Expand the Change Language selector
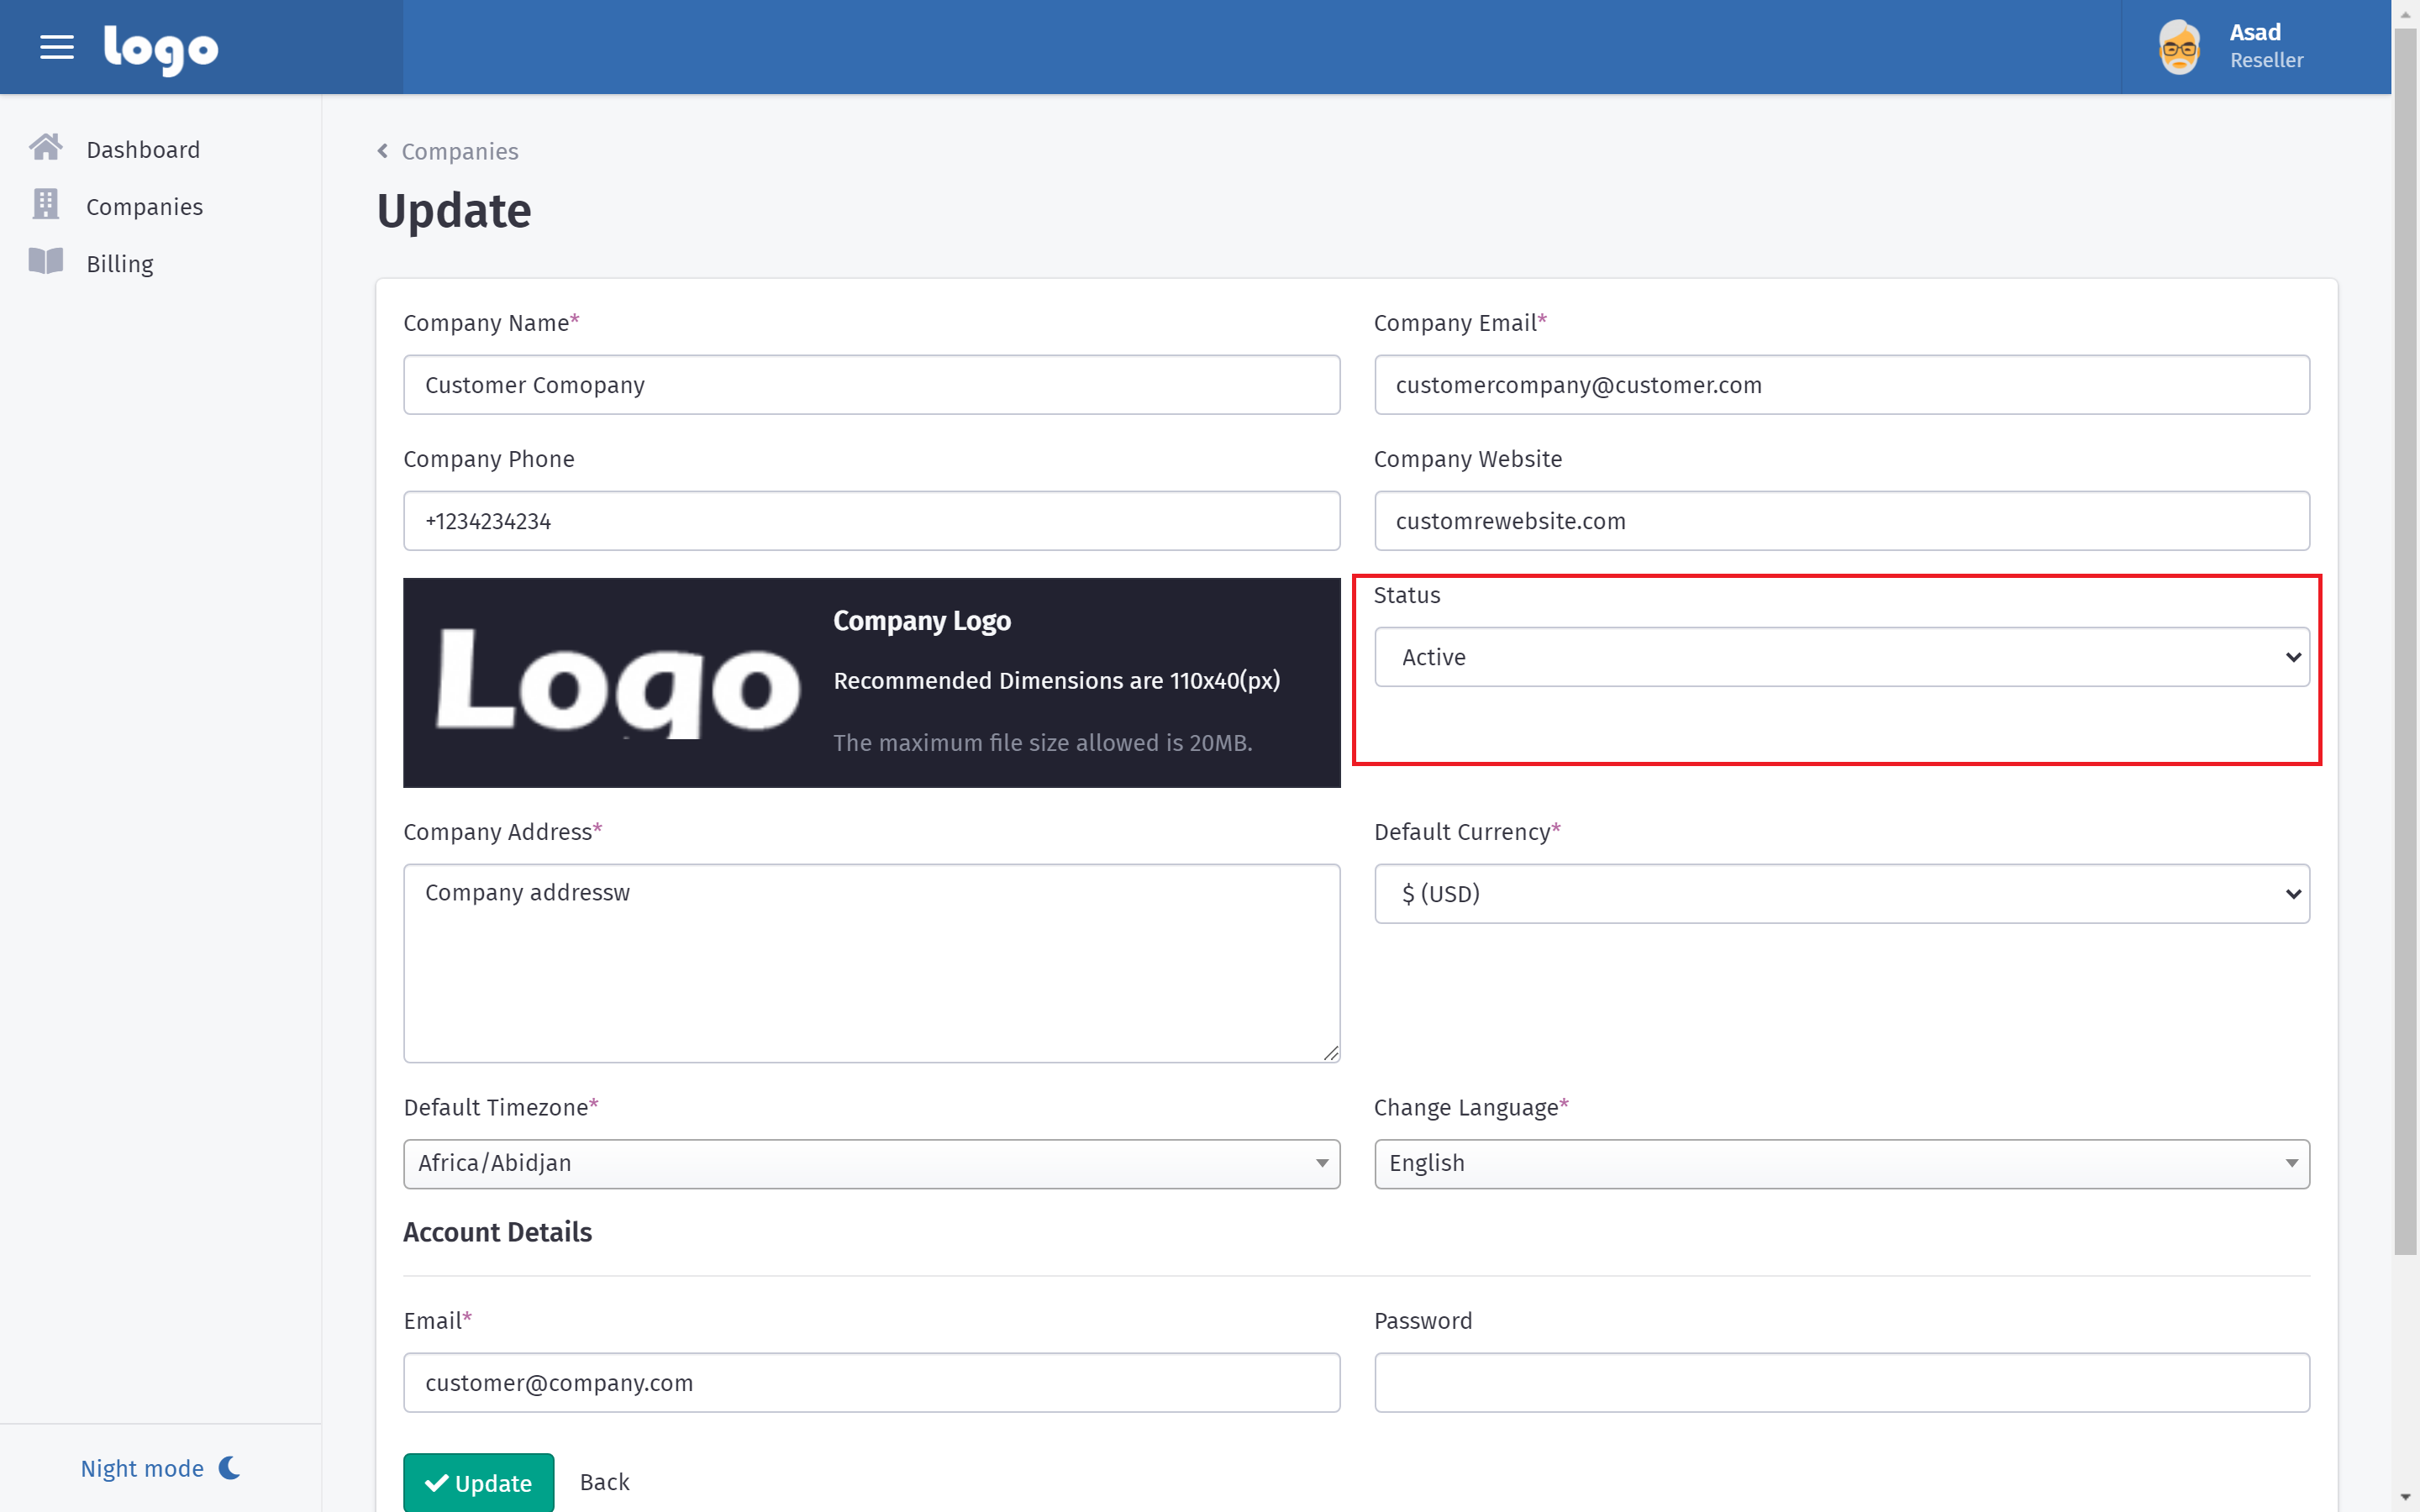Image resolution: width=2420 pixels, height=1512 pixels. coord(1841,1163)
